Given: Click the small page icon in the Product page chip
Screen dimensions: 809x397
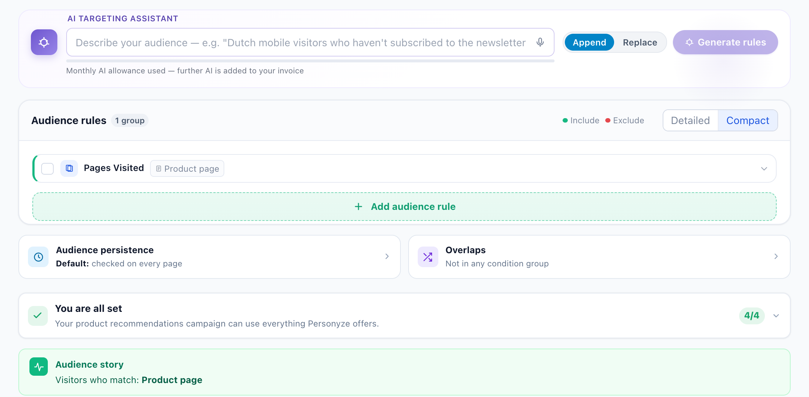Looking at the screenshot, I should pyautogui.click(x=158, y=169).
